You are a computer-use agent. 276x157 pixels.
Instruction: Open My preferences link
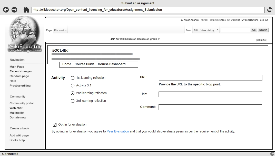click(x=218, y=20)
